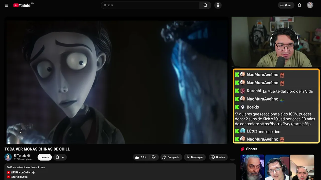Open the Short with white-bearded man

(x=252, y=167)
